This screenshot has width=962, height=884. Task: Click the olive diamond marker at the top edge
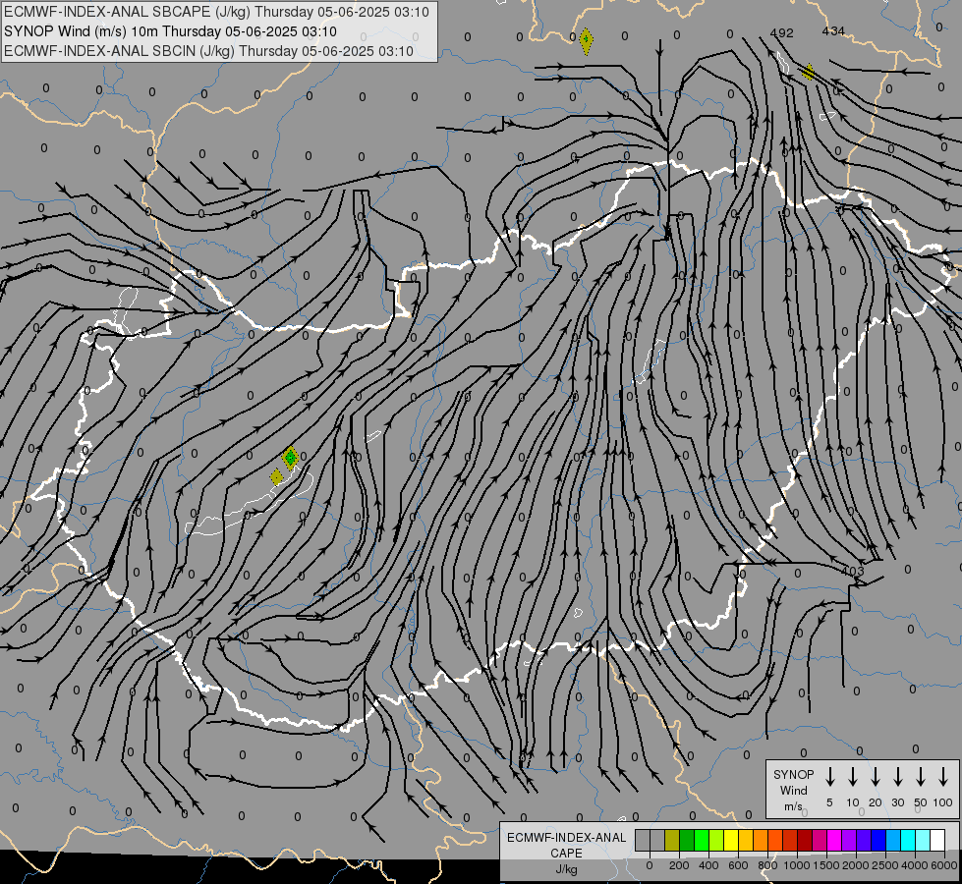(x=586, y=41)
